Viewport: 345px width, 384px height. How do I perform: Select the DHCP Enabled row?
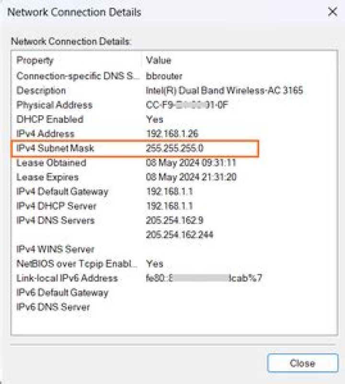(50, 119)
